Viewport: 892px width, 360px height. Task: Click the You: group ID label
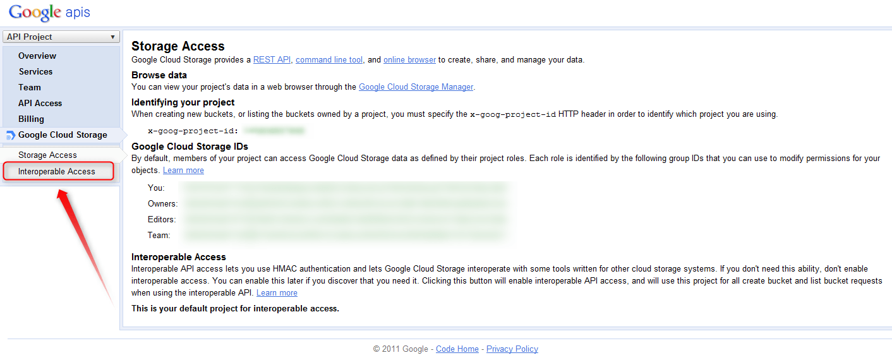click(156, 188)
